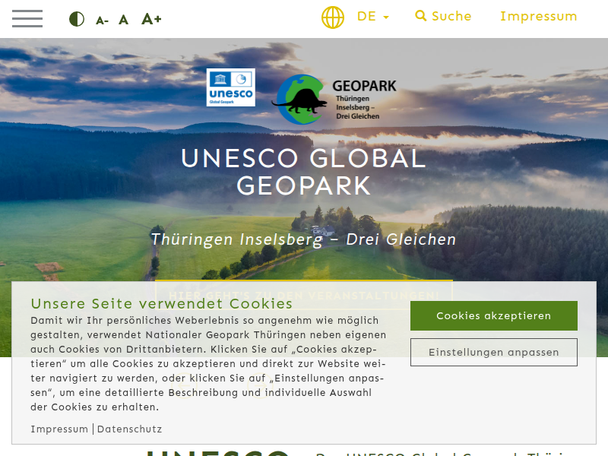Click Einstellungen anpassen button
The height and width of the screenshot is (456, 608).
(x=493, y=352)
